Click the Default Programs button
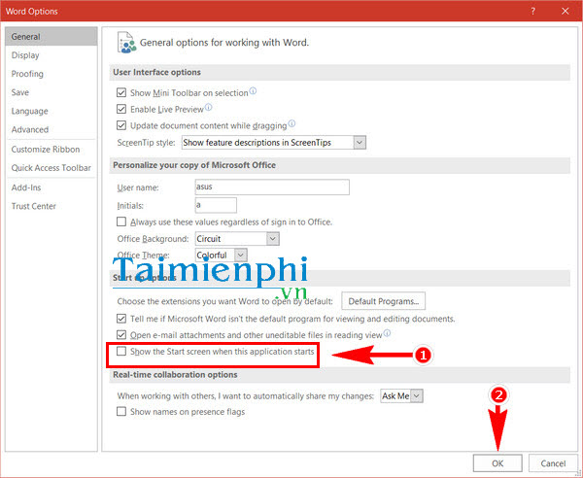This screenshot has height=478, width=583. tap(385, 301)
